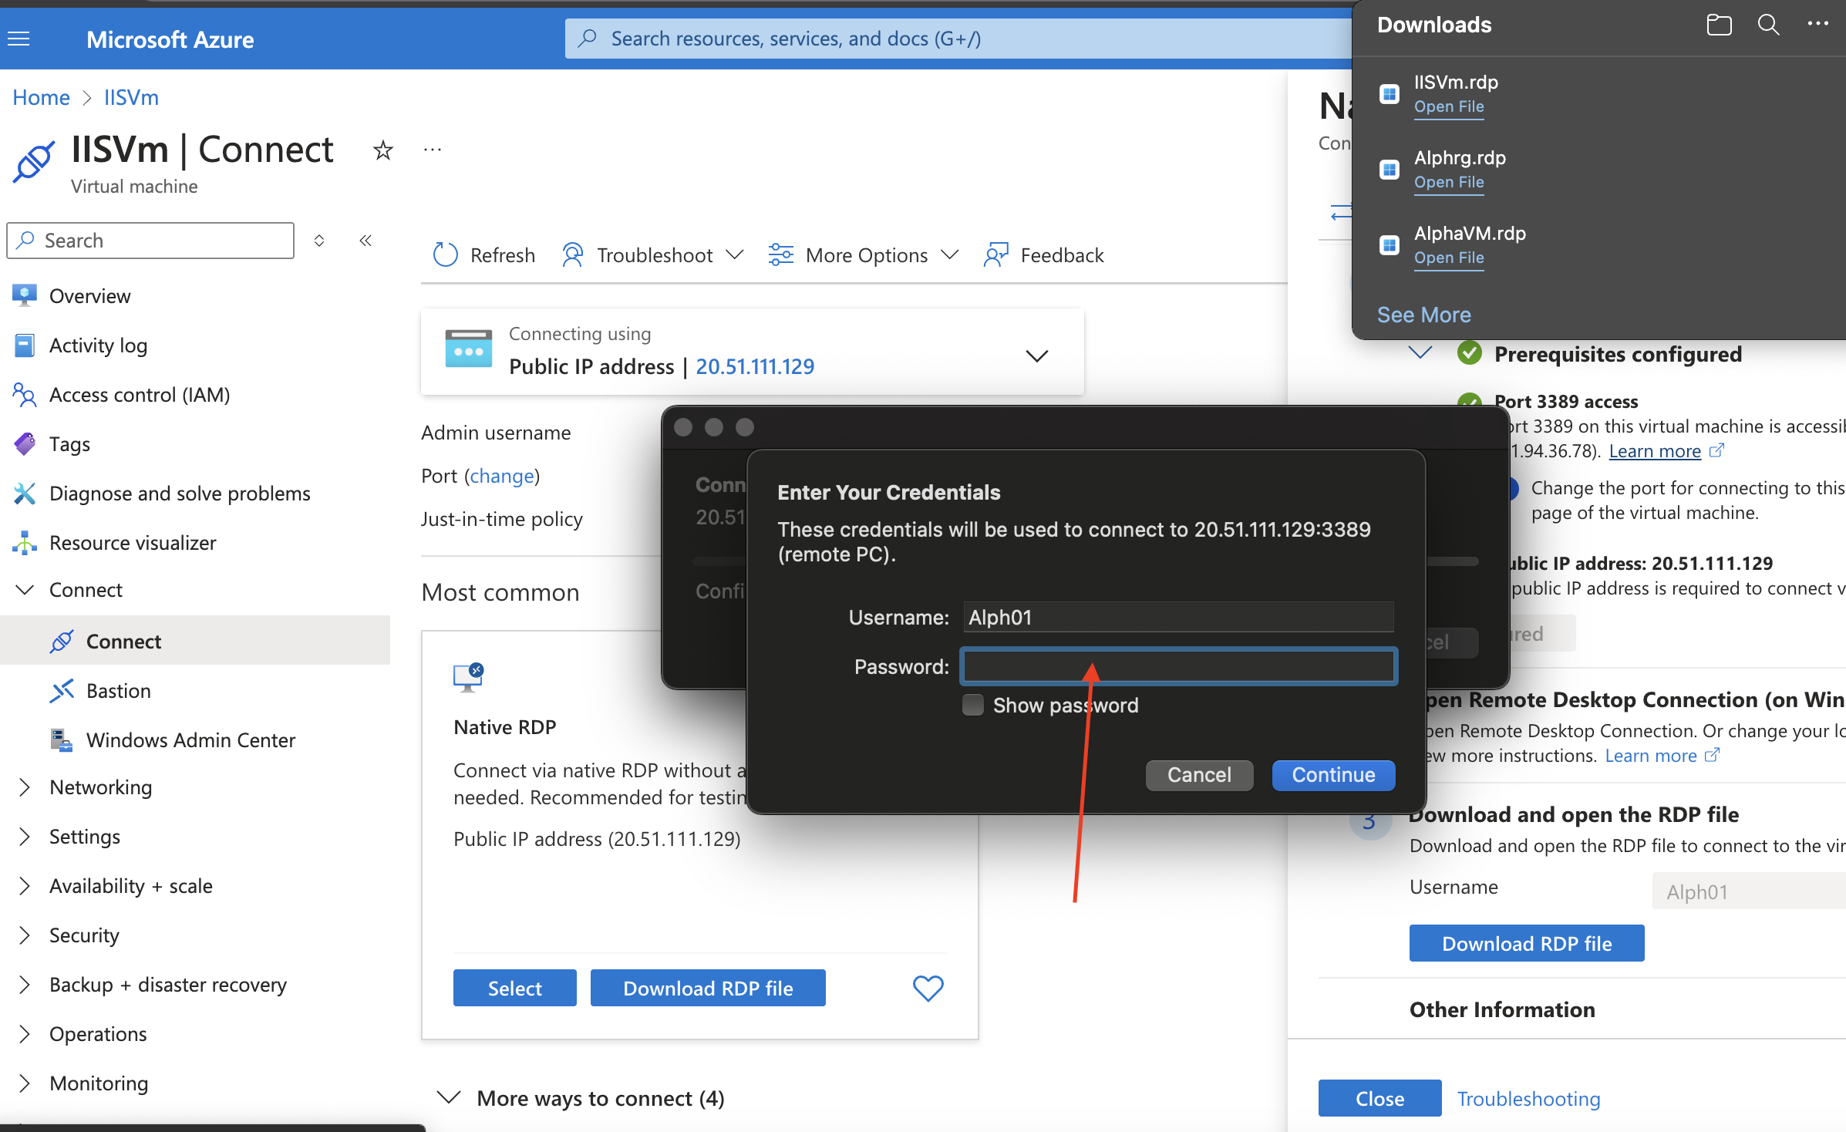Click the Select button on Native RDP card

(x=514, y=988)
